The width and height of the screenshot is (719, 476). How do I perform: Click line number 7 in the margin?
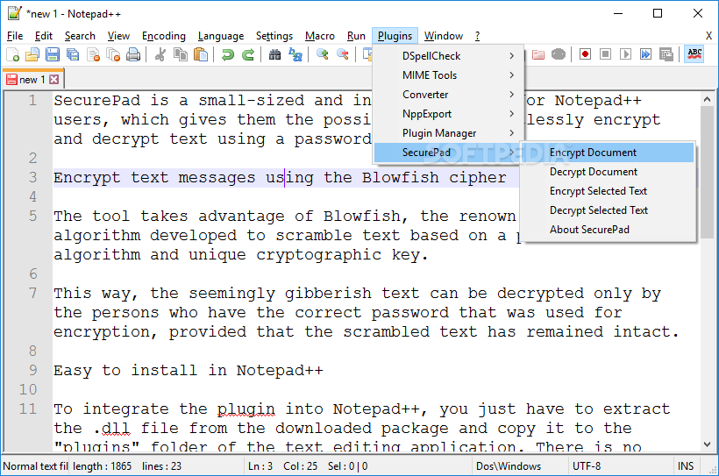[33, 293]
